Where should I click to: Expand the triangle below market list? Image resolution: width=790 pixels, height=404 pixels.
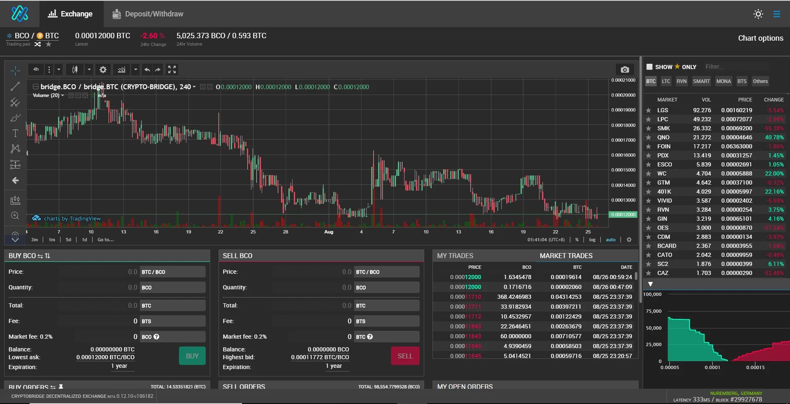651,284
